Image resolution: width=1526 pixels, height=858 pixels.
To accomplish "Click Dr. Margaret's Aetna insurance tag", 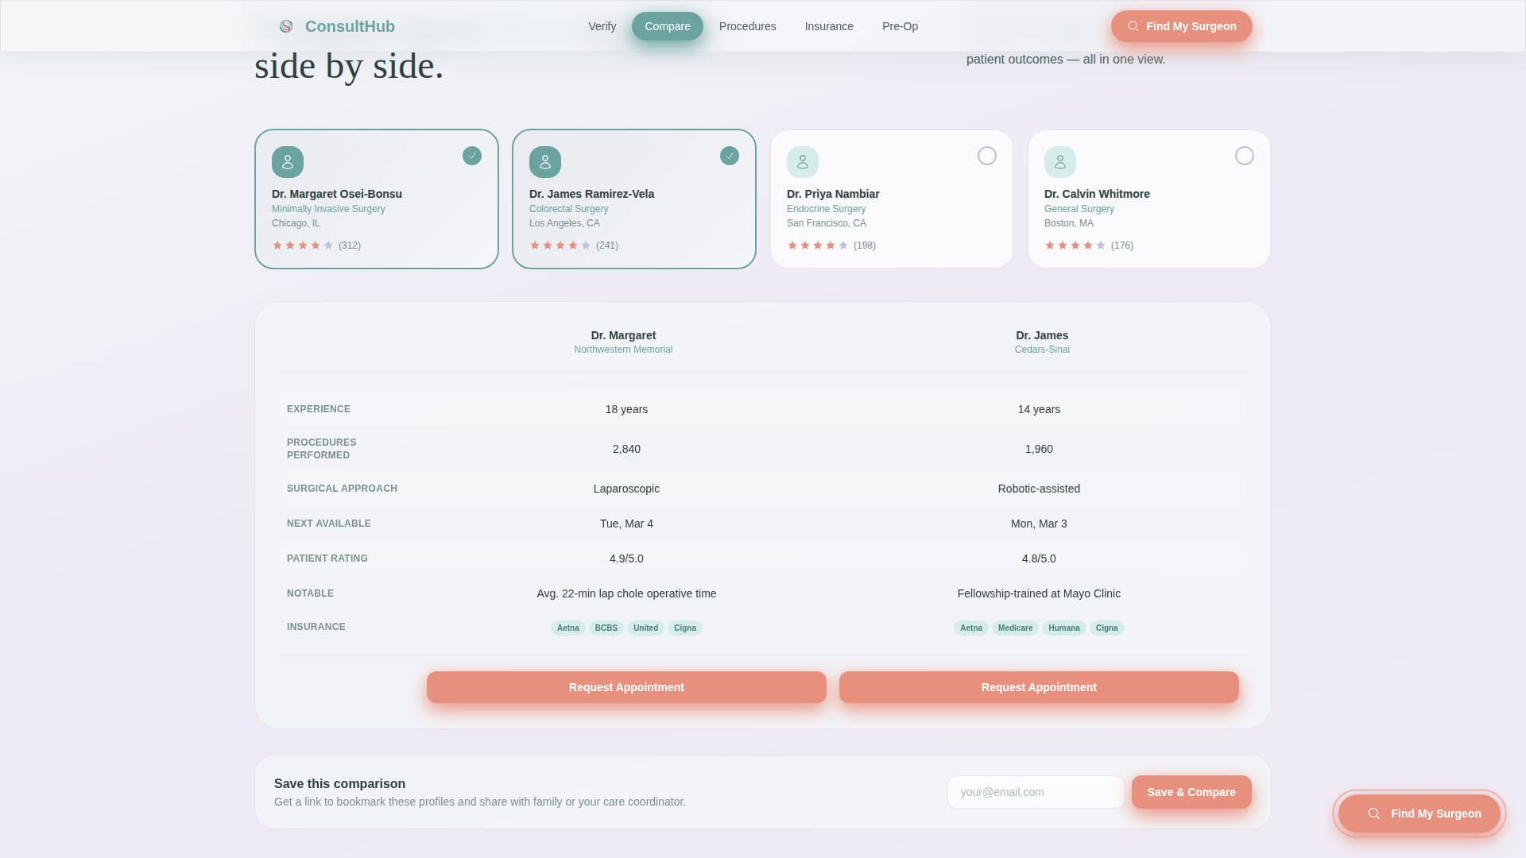I will coord(568,628).
